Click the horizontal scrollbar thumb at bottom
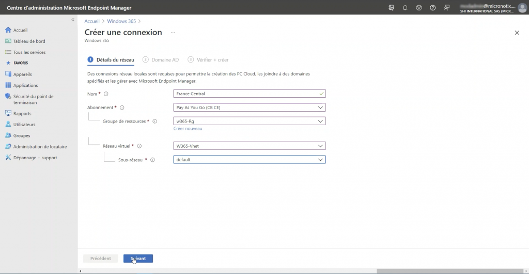 450,271
